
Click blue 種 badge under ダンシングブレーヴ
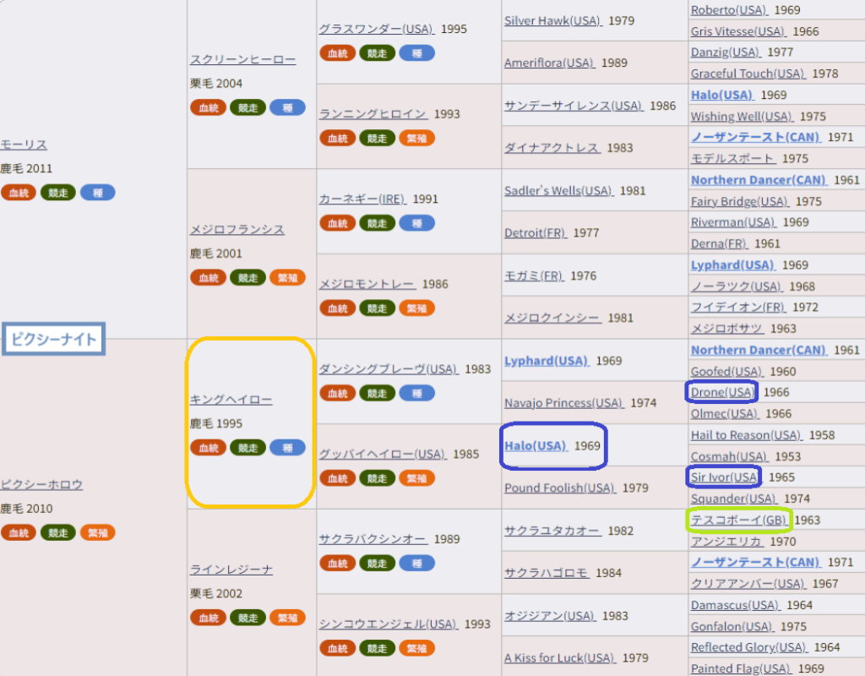coord(417,394)
